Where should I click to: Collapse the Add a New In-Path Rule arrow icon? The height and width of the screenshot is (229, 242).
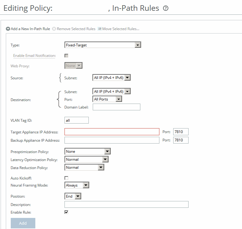[x=8, y=29]
